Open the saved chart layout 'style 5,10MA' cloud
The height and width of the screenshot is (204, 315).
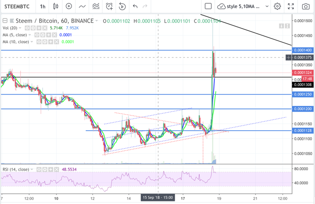[238, 7]
